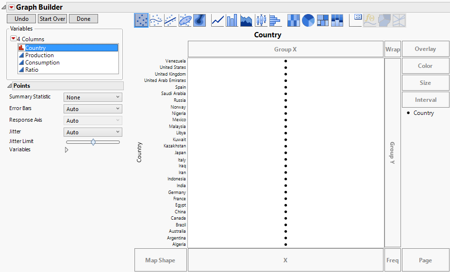Select the Production column in the list
450x272 pixels.
pyautogui.click(x=39, y=55)
